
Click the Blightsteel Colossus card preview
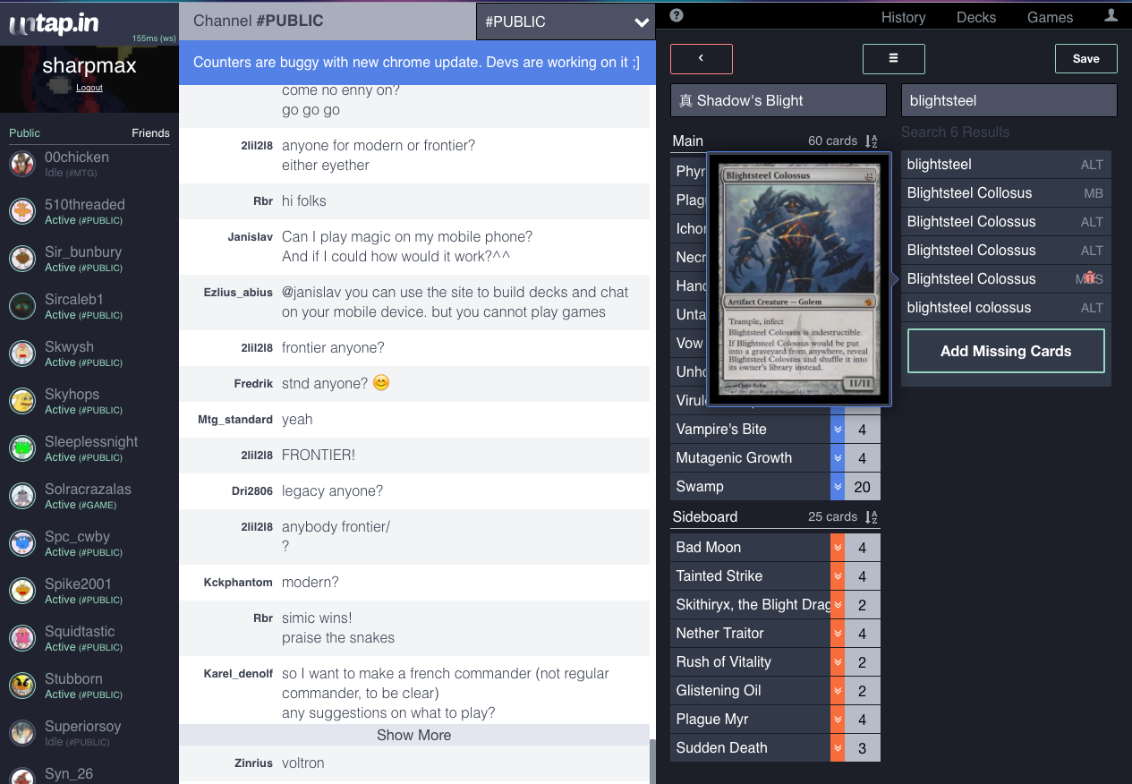coord(799,279)
